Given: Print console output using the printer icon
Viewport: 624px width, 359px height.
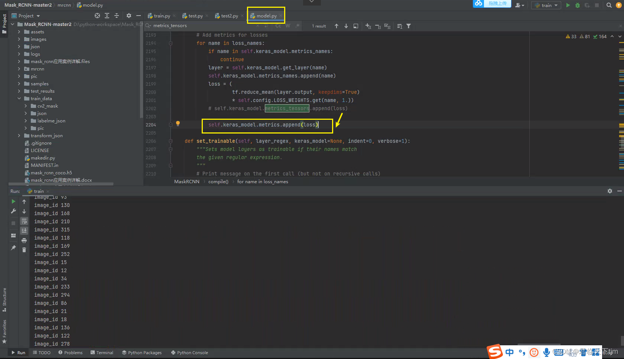Looking at the screenshot, I should [x=24, y=240].
